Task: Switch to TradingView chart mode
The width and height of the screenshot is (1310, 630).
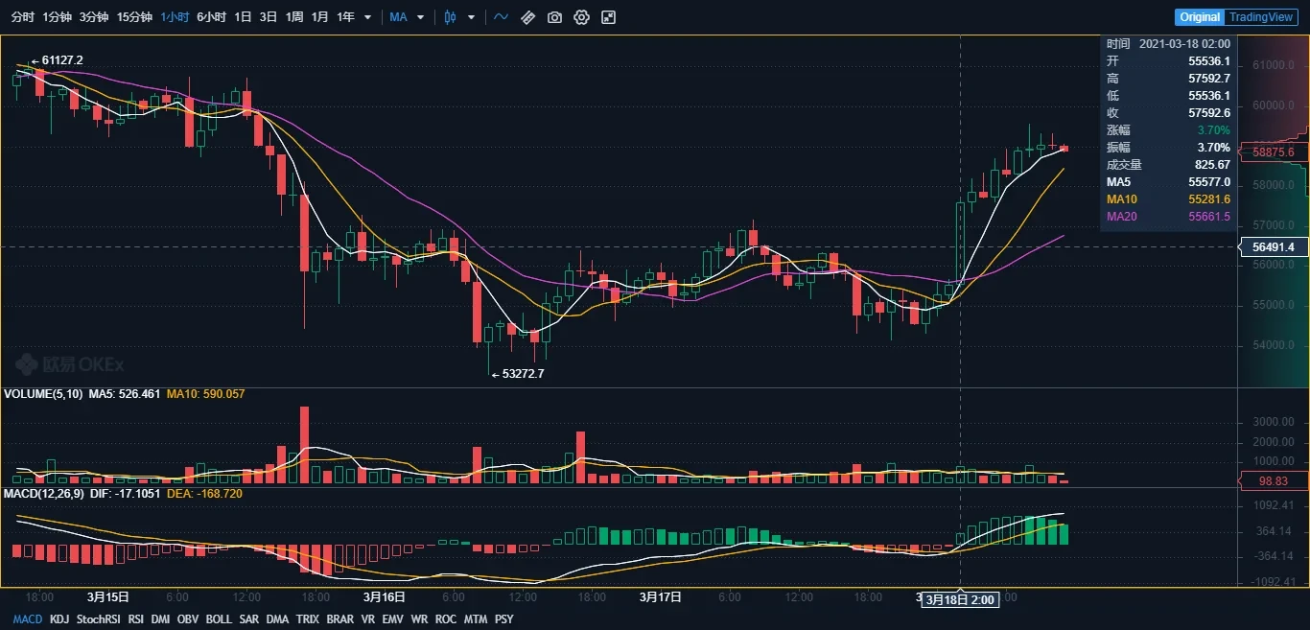Action: tap(1261, 17)
